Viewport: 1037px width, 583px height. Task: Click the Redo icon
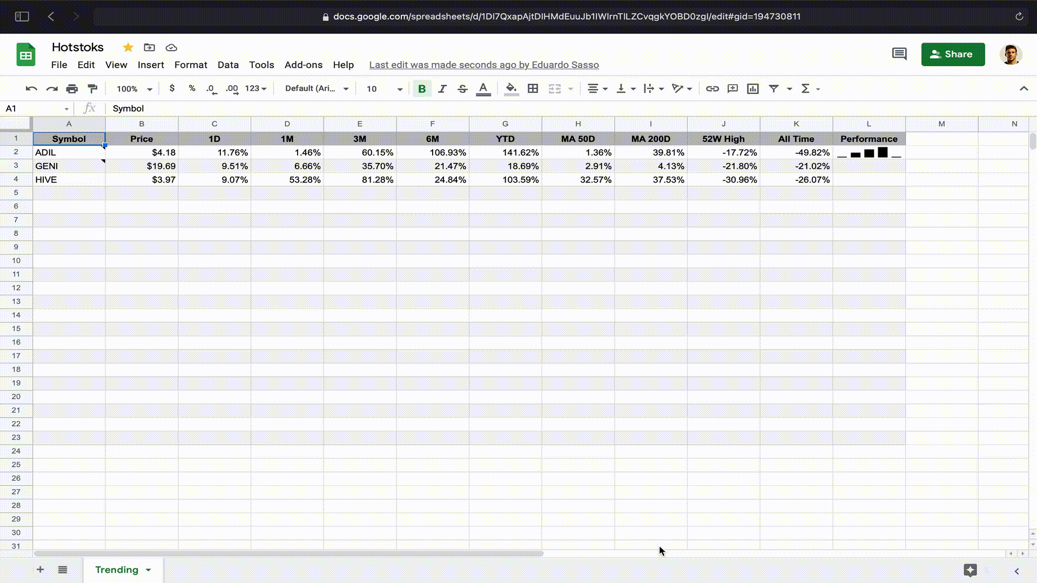coord(52,89)
